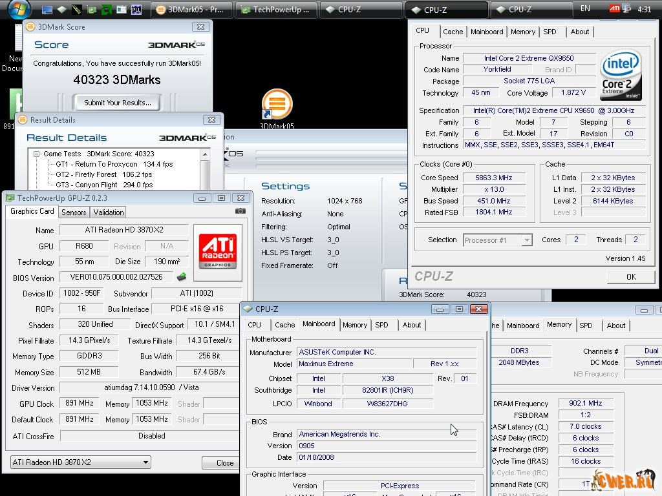Open the SPD tab in the top CPU-Z window
Viewport: 662px width, 496px height.
coord(550,32)
